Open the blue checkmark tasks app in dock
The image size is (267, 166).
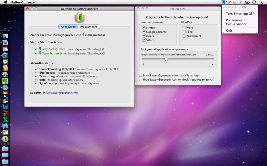coord(5,62)
